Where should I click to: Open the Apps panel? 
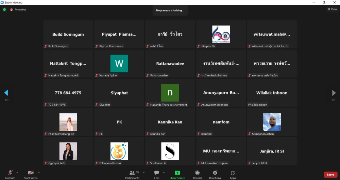pos(233,175)
